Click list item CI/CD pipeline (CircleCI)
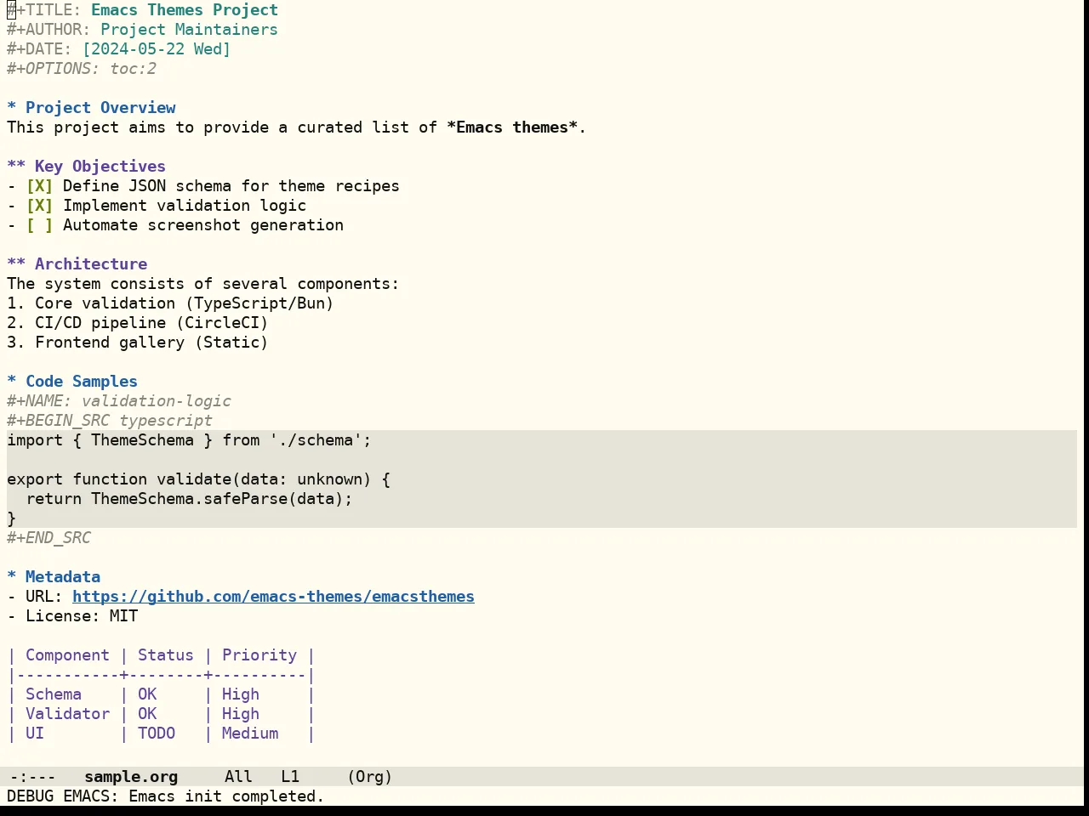Screen dimensions: 1089x816 138,323
